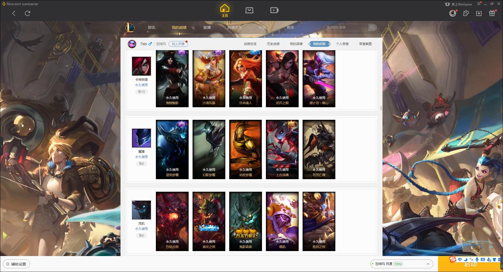
Task: Toggle the Sogou moon half-width icon
Action: [x=466, y=259]
